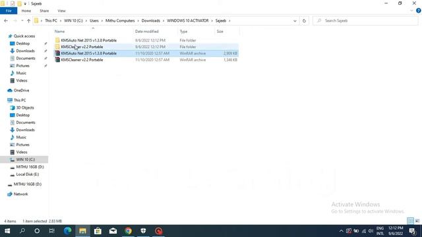Viewport: 422px width, 237px height.
Task: Open OneDrive in the navigation pane
Action: click(x=21, y=91)
